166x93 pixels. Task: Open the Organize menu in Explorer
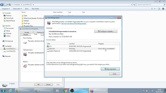[x=6, y=9]
